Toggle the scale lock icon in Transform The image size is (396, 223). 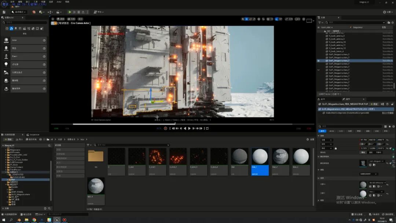335,148
